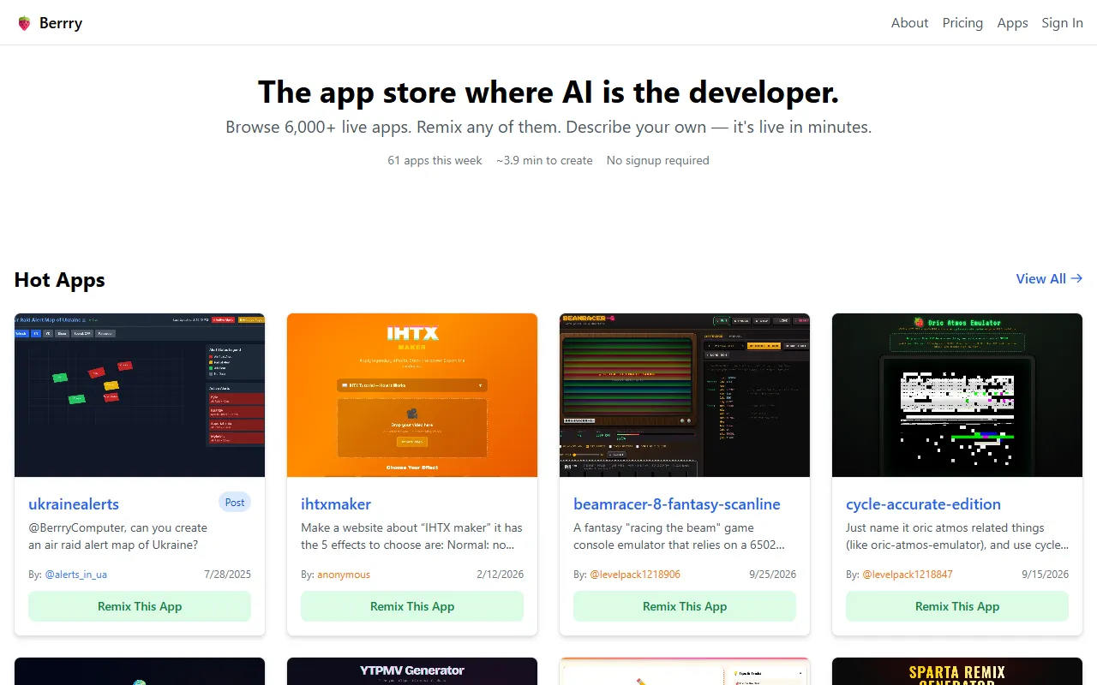Screen dimensions: 1097x685
Task: Open the ukrainealerts app thumbnail
Action: (x=140, y=395)
